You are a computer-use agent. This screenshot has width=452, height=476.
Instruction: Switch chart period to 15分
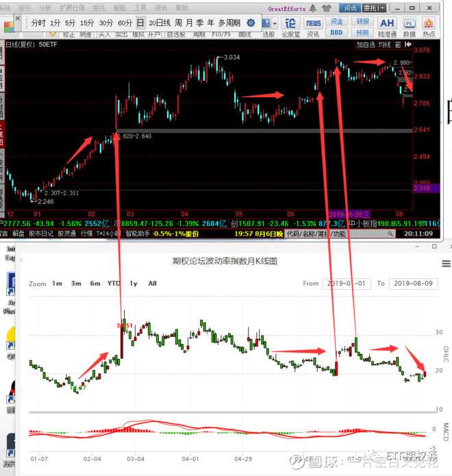point(87,23)
